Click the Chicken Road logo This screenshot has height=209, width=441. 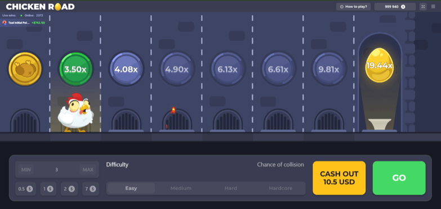click(40, 7)
